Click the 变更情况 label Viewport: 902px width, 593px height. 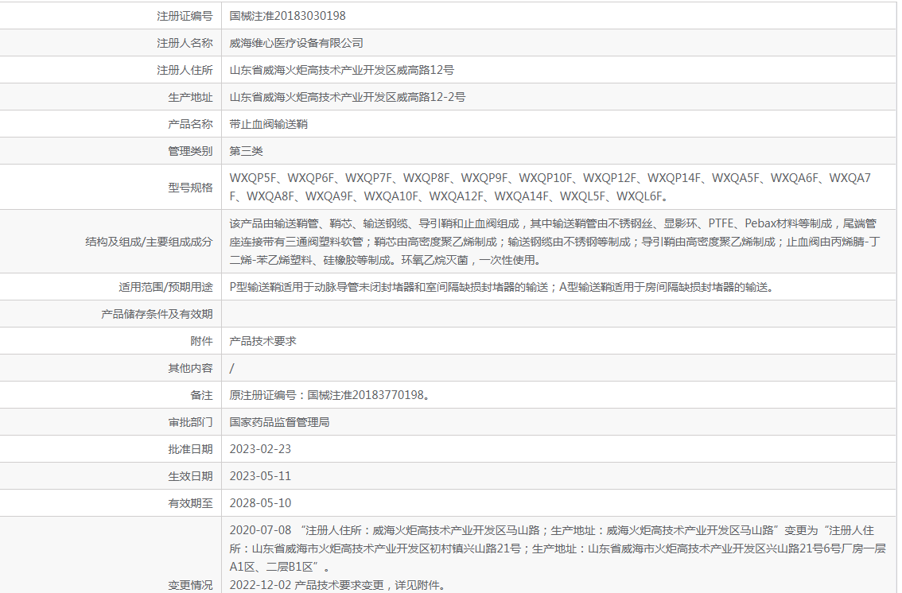pos(190,585)
